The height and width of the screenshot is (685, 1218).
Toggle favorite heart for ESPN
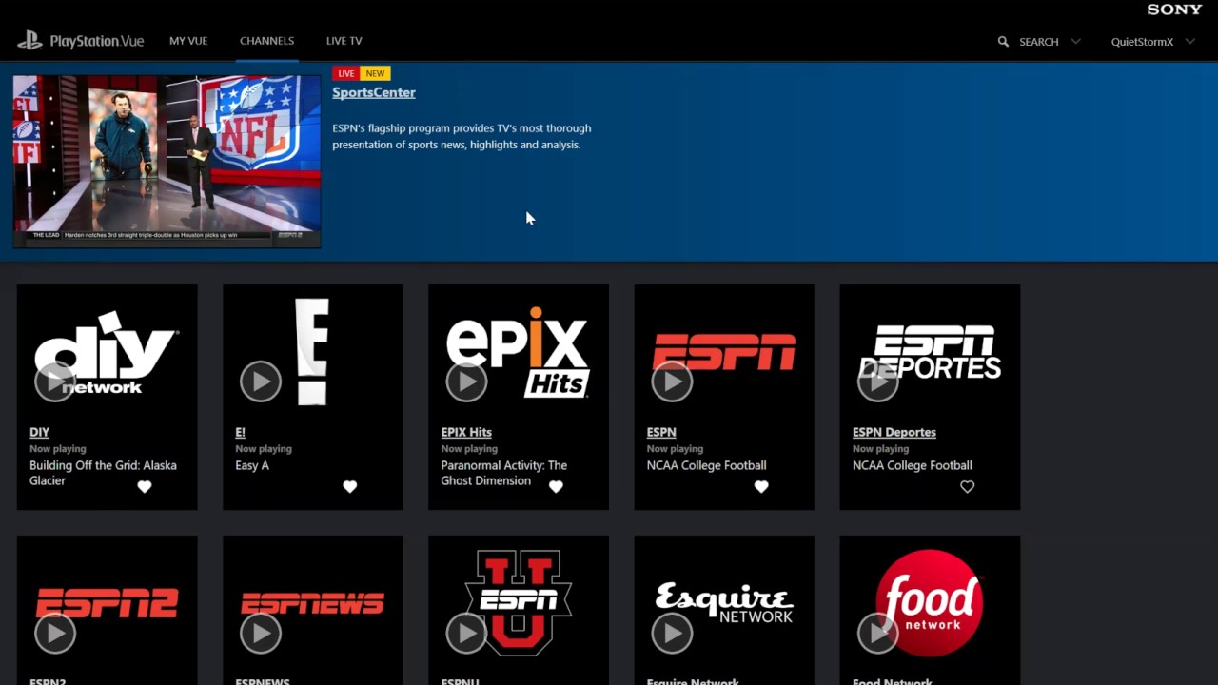pos(761,487)
